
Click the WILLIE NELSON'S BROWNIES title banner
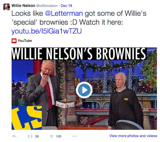click(x=79, y=54)
